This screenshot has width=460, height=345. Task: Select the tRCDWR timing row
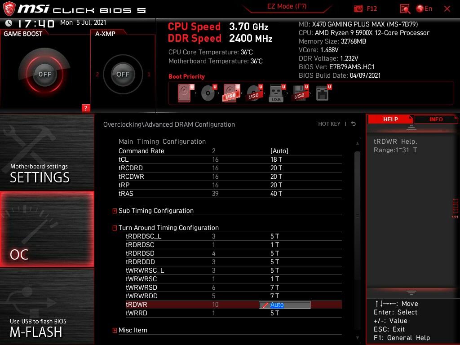click(x=230, y=176)
